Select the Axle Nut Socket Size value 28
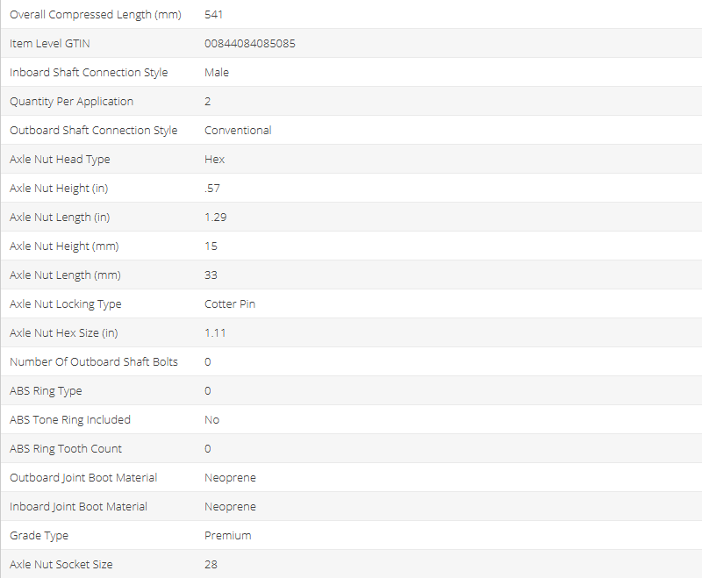The height and width of the screenshot is (578, 702). (x=211, y=564)
